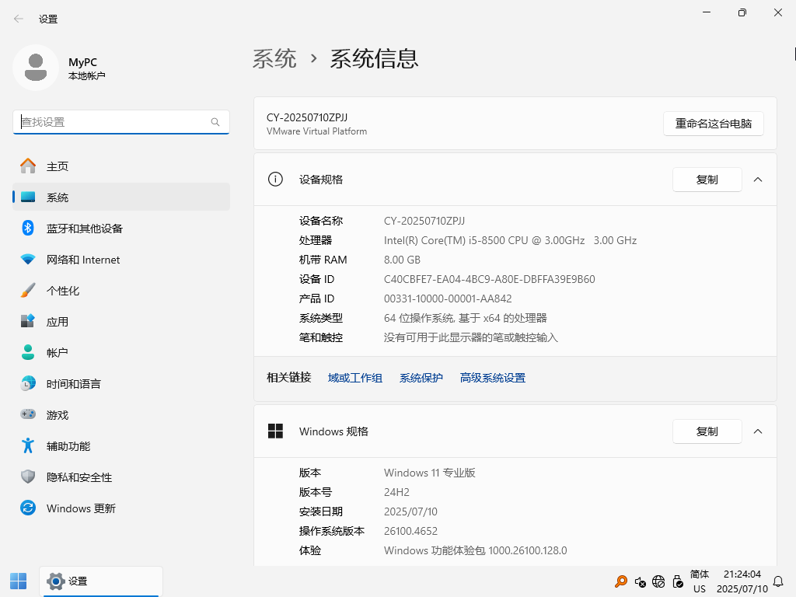The height and width of the screenshot is (597, 796).
Task: Open the orange magnifier tray icon
Action: point(621,581)
